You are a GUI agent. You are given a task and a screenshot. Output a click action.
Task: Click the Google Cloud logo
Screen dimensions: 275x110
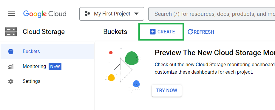click(45, 14)
